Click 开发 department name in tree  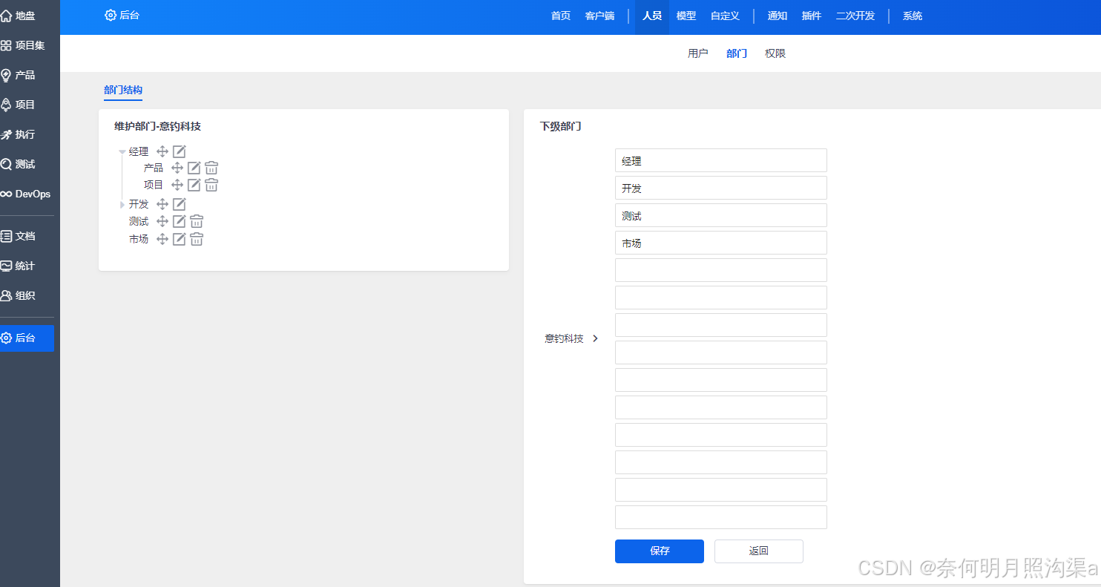click(x=139, y=204)
